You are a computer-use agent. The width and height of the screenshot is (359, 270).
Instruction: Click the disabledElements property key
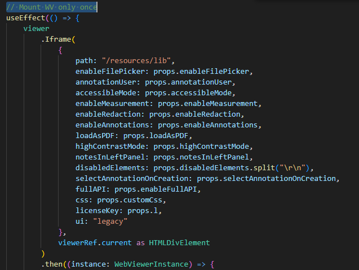click(x=110, y=168)
